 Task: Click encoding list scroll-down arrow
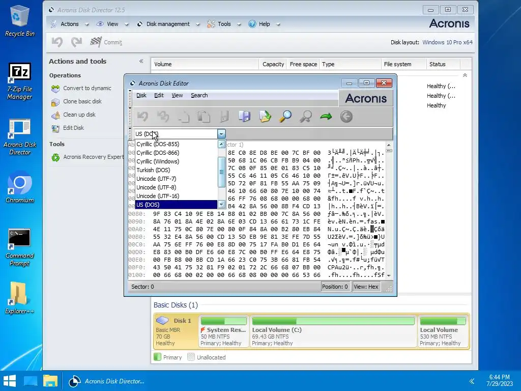coord(221,205)
